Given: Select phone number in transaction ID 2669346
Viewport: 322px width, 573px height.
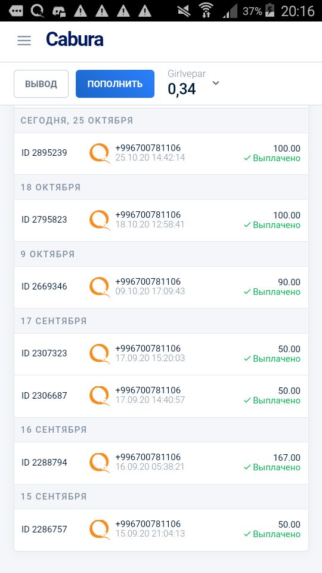Looking at the screenshot, I should (x=148, y=282).
